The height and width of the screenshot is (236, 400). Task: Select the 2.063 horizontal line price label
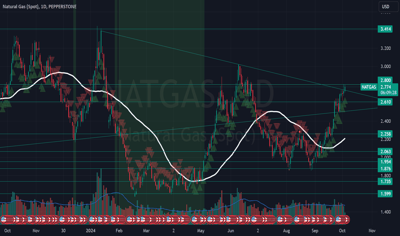(x=385, y=151)
